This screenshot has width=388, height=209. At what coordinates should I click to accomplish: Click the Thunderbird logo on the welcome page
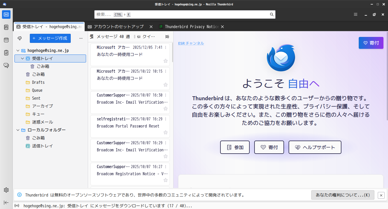click(x=281, y=58)
